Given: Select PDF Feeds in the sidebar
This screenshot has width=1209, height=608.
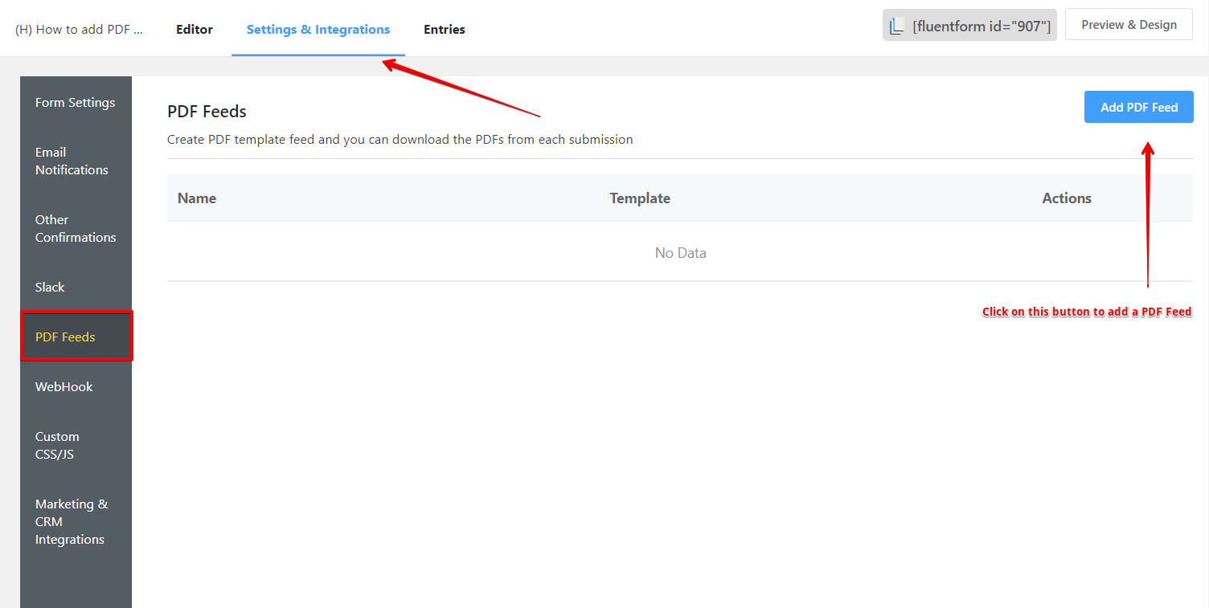Looking at the screenshot, I should point(64,337).
